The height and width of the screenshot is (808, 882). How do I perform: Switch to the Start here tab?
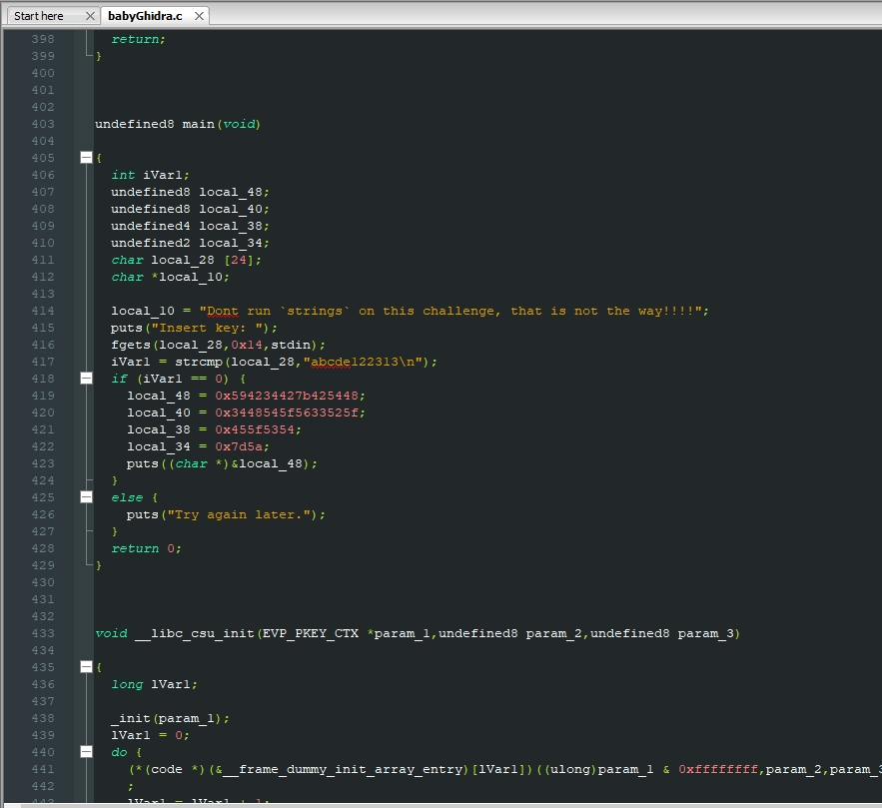coord(39,16)
